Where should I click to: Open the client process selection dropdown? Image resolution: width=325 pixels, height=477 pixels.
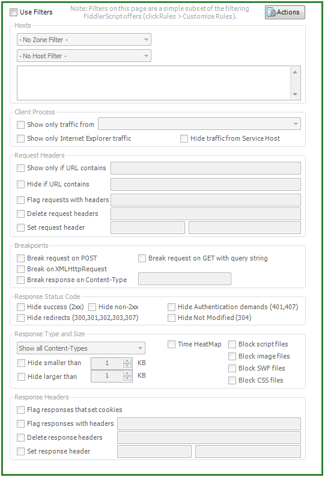click(x=199, y=124)
